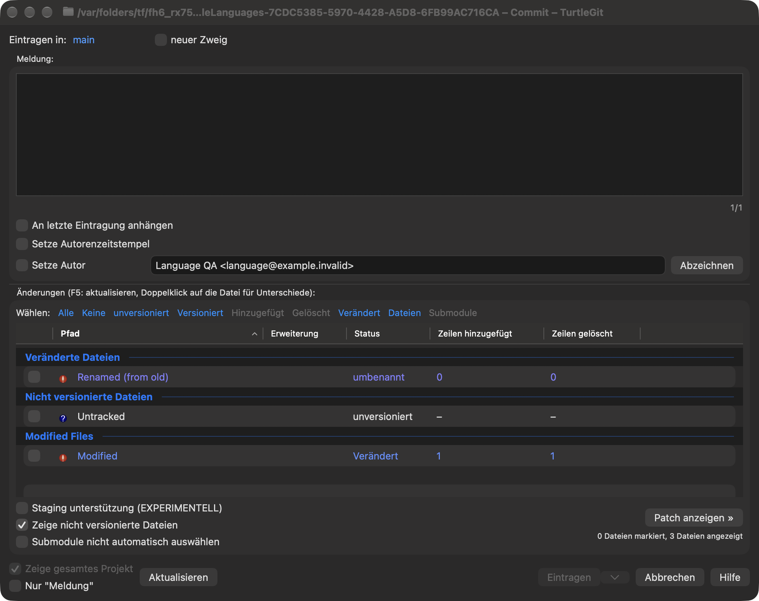Click into the Meldung commit message box
Screen dimensions: 759x601
[379, 135]
